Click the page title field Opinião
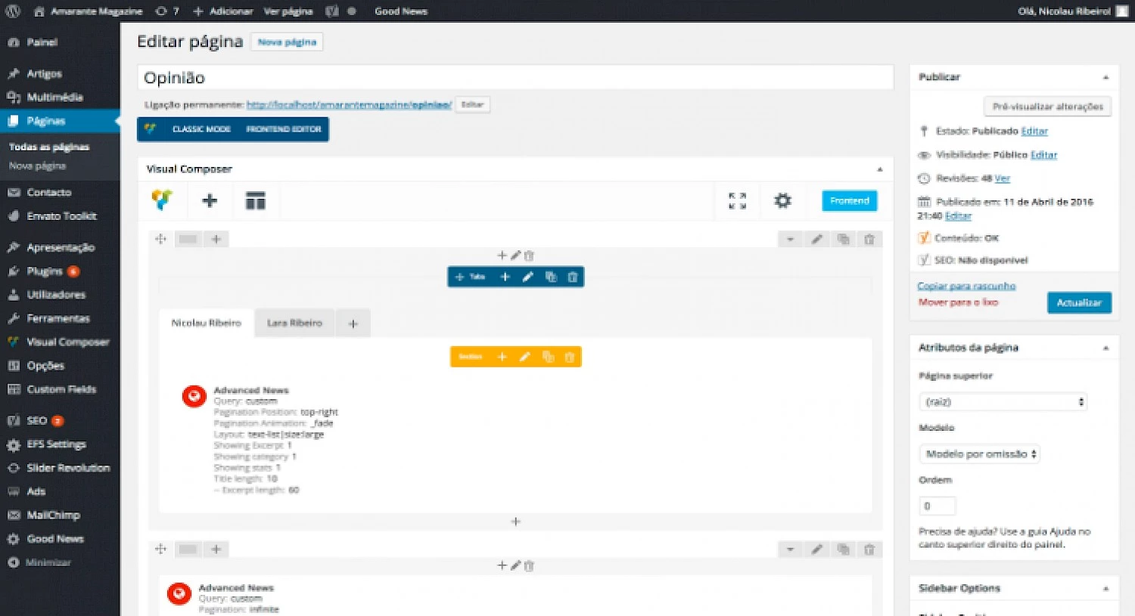 tap(515, 78)
